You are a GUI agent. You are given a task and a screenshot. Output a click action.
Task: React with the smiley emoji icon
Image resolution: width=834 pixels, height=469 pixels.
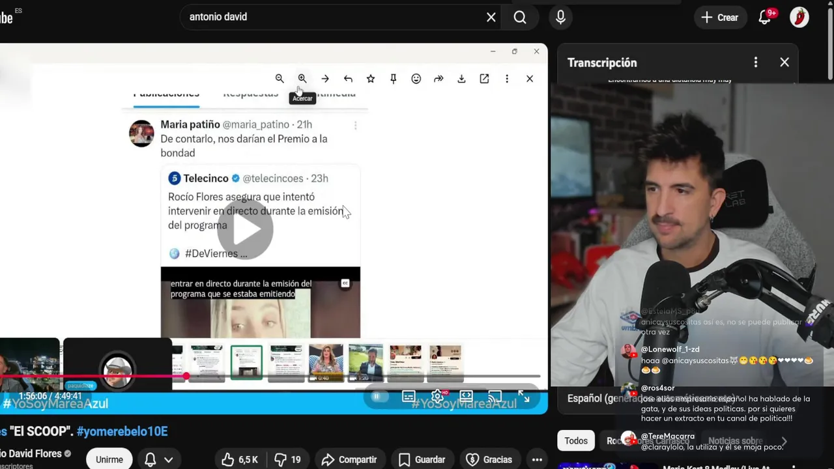(416, 79)
